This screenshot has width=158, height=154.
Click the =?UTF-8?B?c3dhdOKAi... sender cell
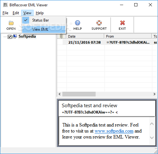pyautogui.click(x=128, y=42)
